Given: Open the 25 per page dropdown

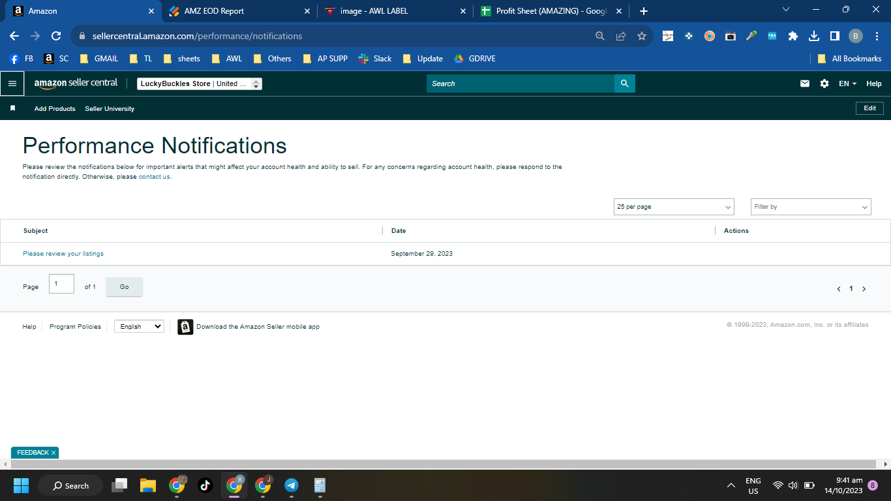Looking at the screenshot, I should click(x=674, y=207).
